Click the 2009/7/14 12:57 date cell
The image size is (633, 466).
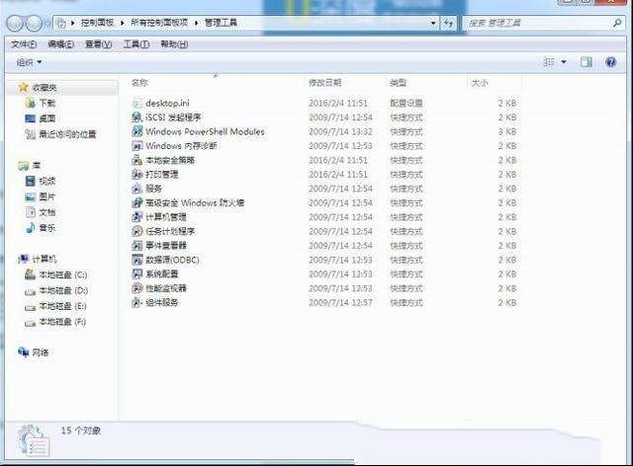pyautogui.click(x=340, y=303)
